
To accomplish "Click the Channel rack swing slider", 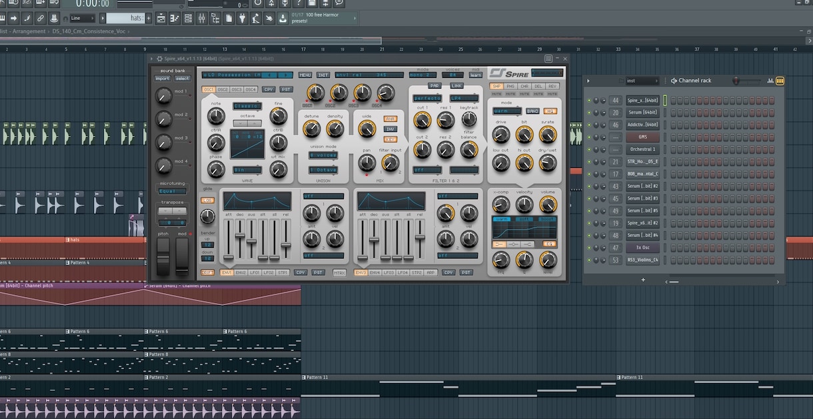I will [x=746, y=81].
